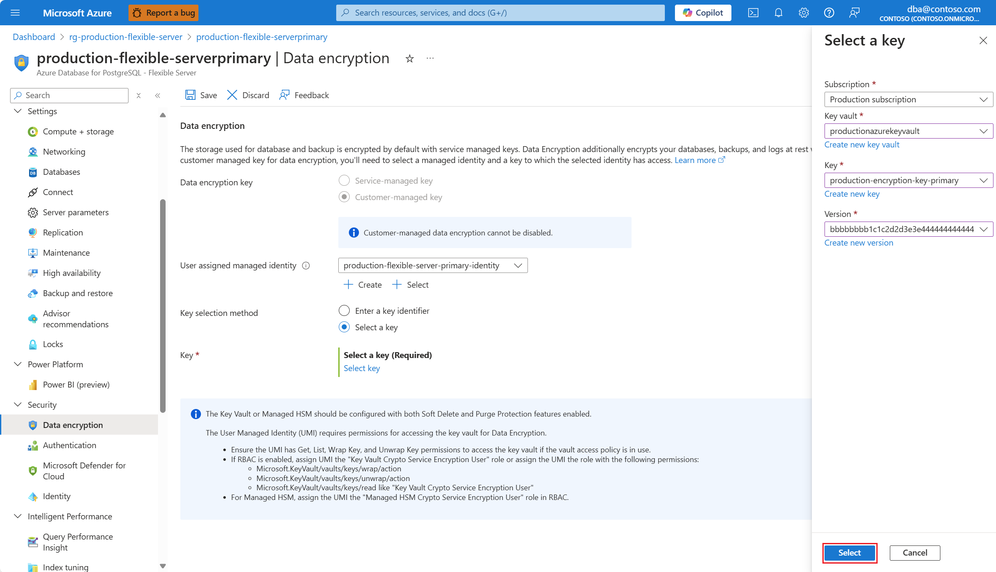Screen dimensions: 996x572
Task: Open the Key vault dropdown
Action: click(x=908, y=131)
